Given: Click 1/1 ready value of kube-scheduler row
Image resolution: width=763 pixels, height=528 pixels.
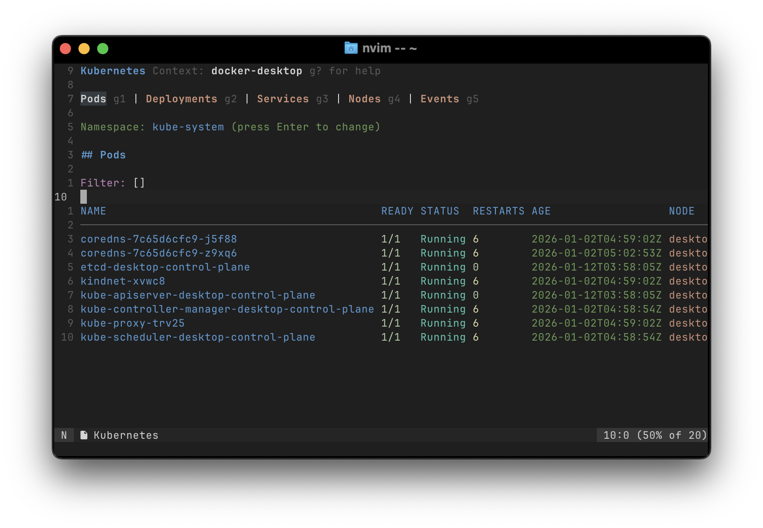Looking at the screenshot, I should coord(391,337).
